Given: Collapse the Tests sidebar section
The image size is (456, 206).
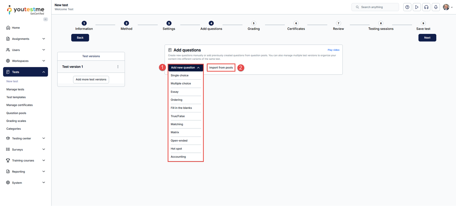Looking at the screenshot, I should point(44,72).
